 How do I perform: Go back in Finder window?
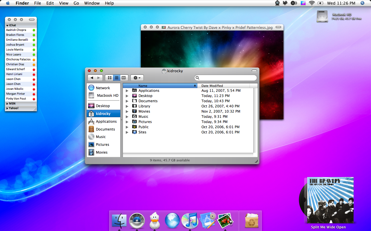click(92, 78)
